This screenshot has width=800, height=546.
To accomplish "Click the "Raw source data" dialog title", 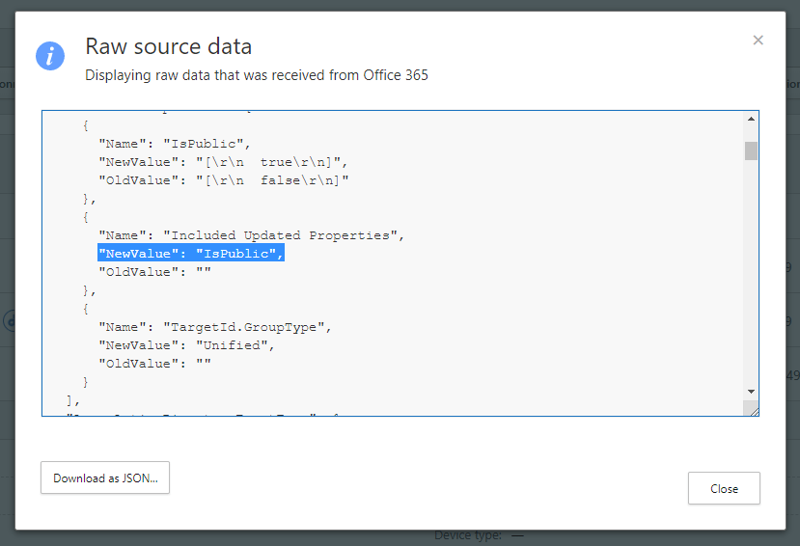I will 168,46.
